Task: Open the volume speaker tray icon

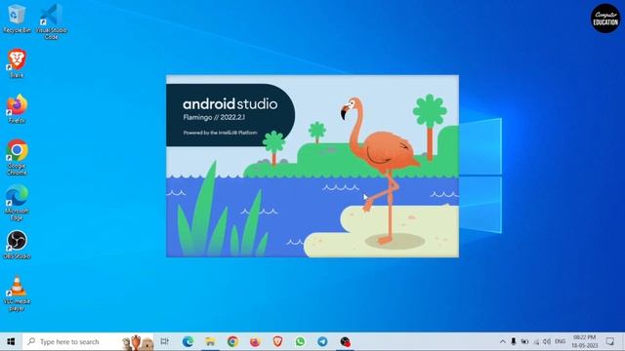Action: click(x=547, y=341)
